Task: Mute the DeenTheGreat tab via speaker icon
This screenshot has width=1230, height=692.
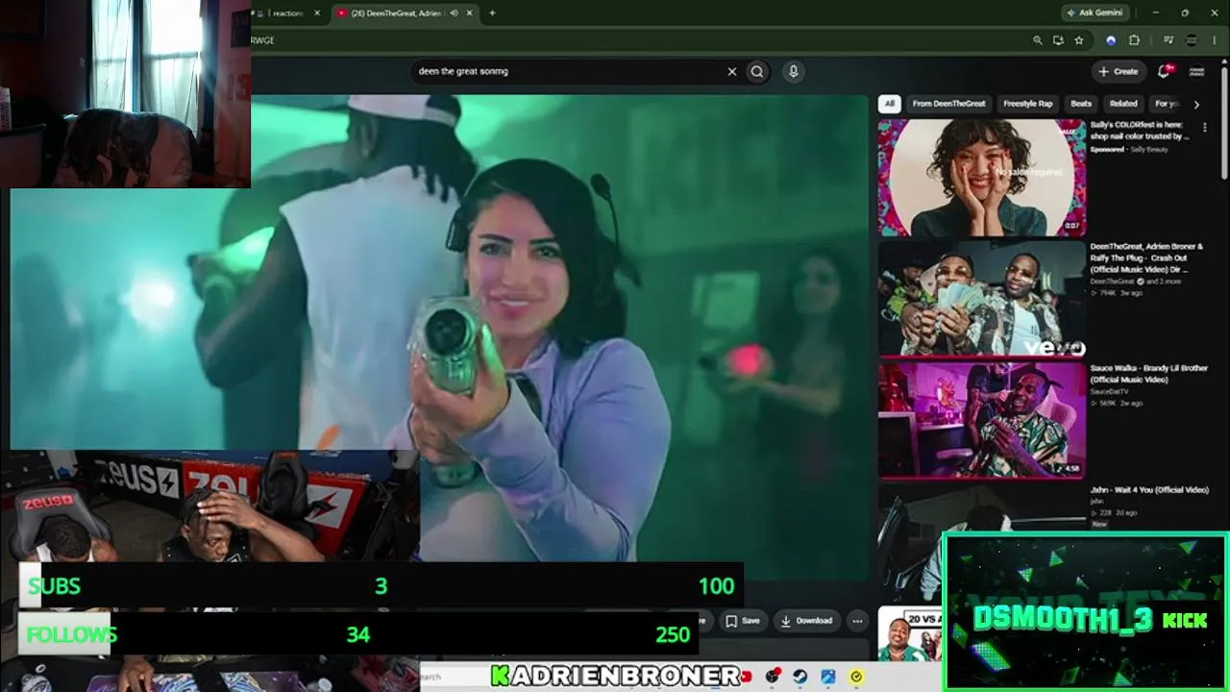Action: [x=454, y=13]
